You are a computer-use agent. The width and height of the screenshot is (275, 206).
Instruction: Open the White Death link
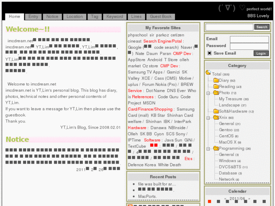pos(169,165)
